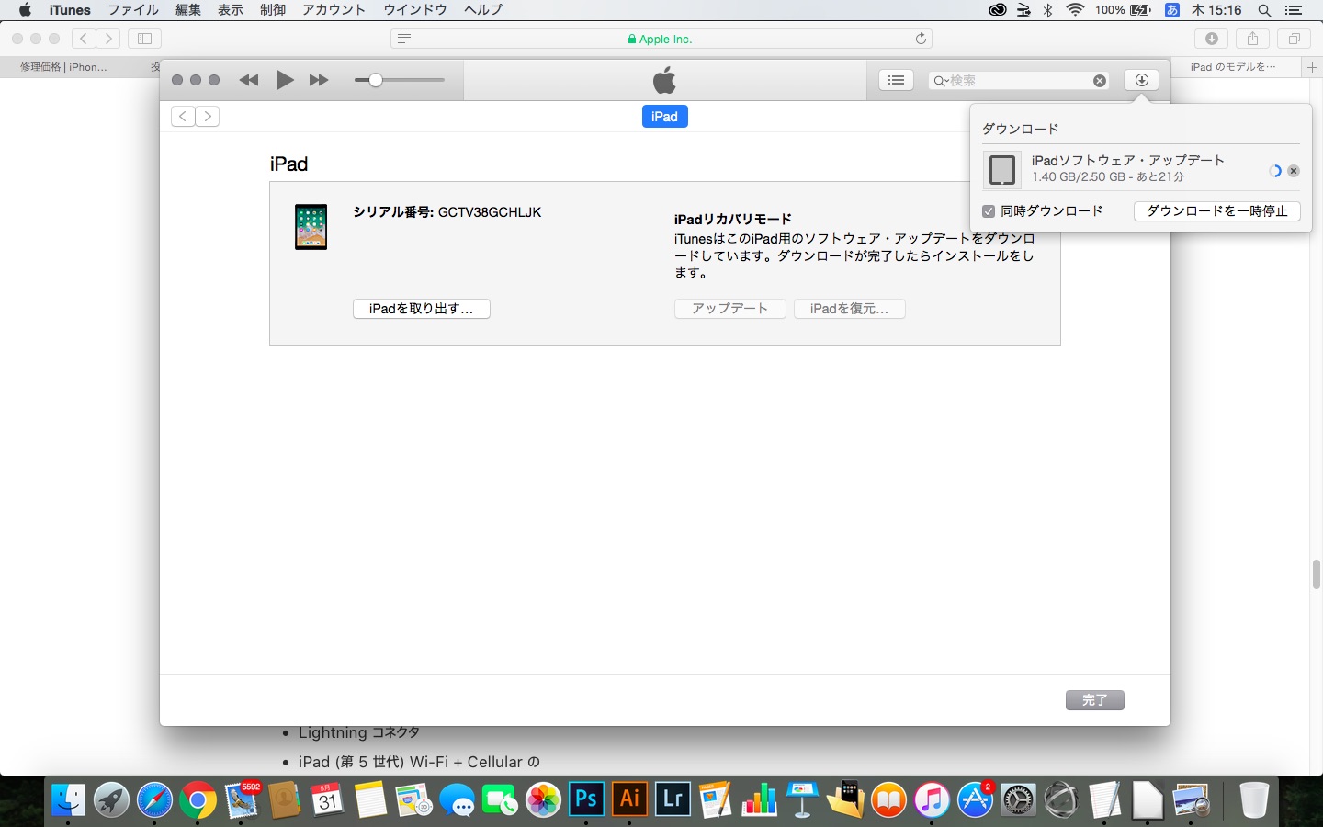Click the Safari share button
This screenshot has height=827, width=1323.
tap(1252, 39)
